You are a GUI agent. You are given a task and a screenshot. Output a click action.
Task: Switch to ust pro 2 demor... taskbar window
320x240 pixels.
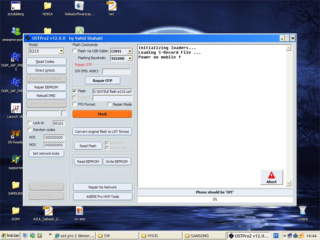[74, 236]
